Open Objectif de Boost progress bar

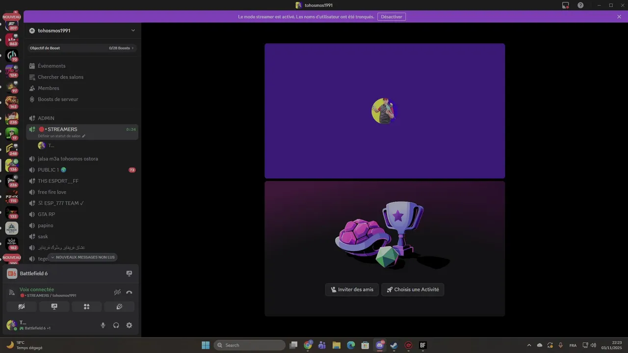82,48
